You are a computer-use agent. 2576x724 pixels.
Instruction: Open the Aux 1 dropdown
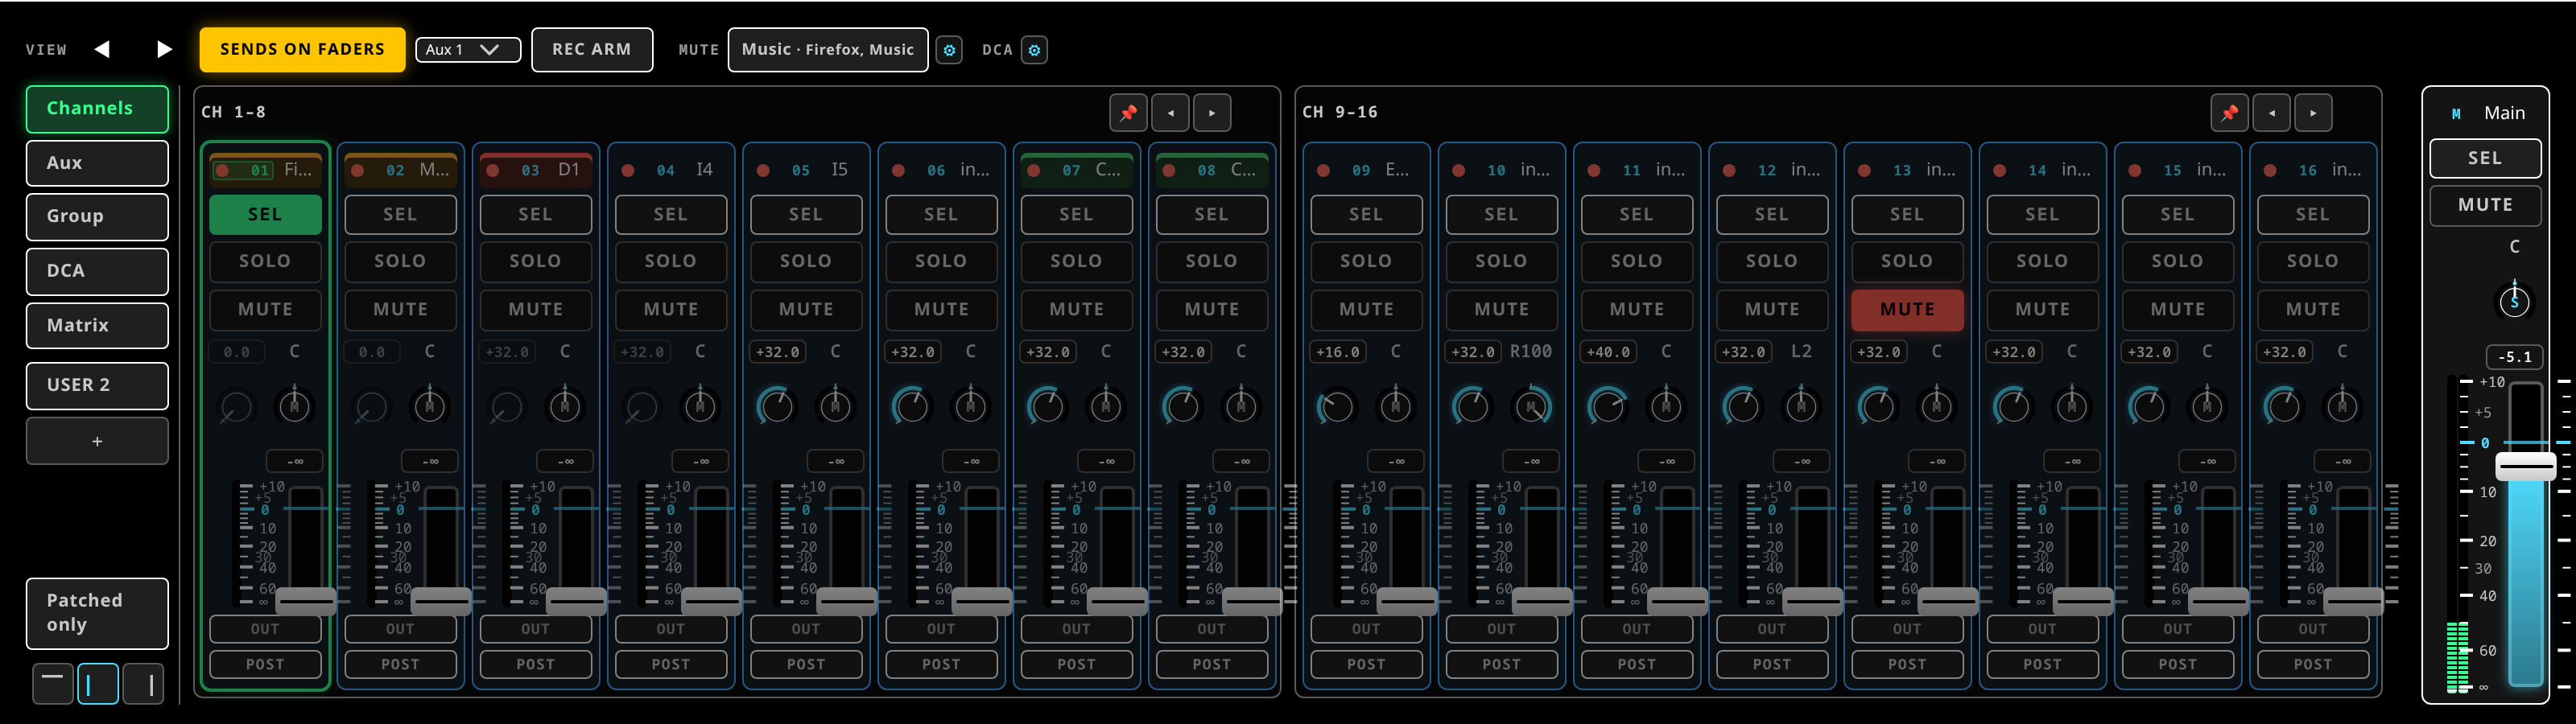468,50
